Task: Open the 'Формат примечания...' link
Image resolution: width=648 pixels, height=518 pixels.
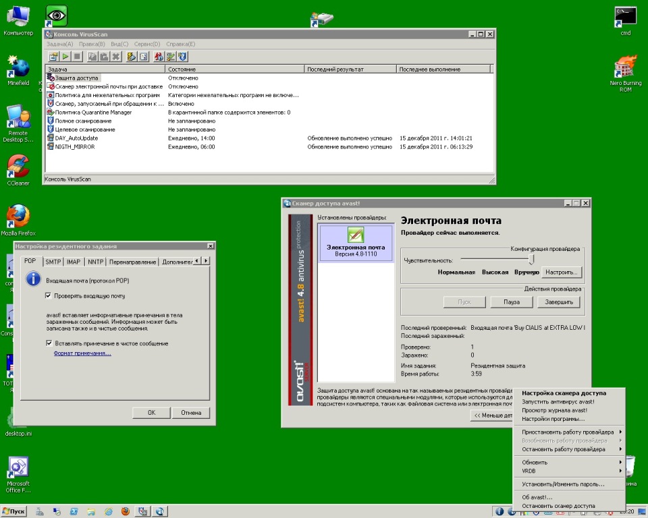Action: pyautogui.click(x=82, y=353)
